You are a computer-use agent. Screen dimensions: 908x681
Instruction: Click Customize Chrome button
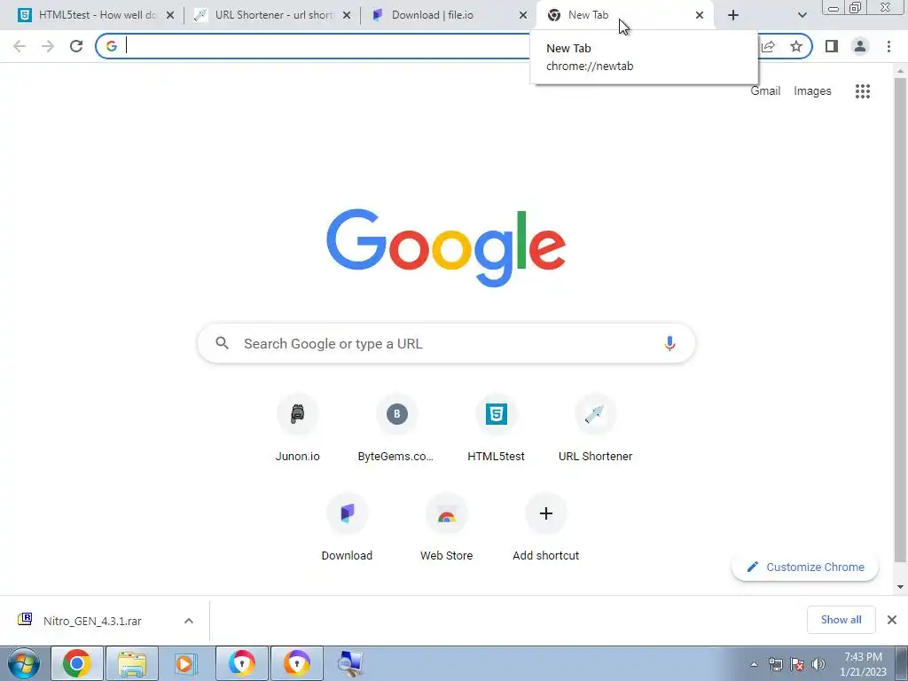[x=805, y=567]
